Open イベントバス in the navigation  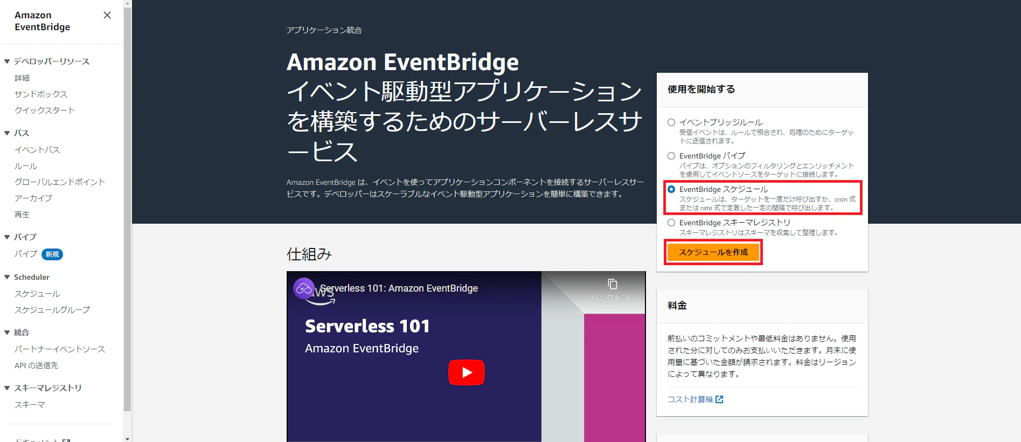[x=37, y=150]
